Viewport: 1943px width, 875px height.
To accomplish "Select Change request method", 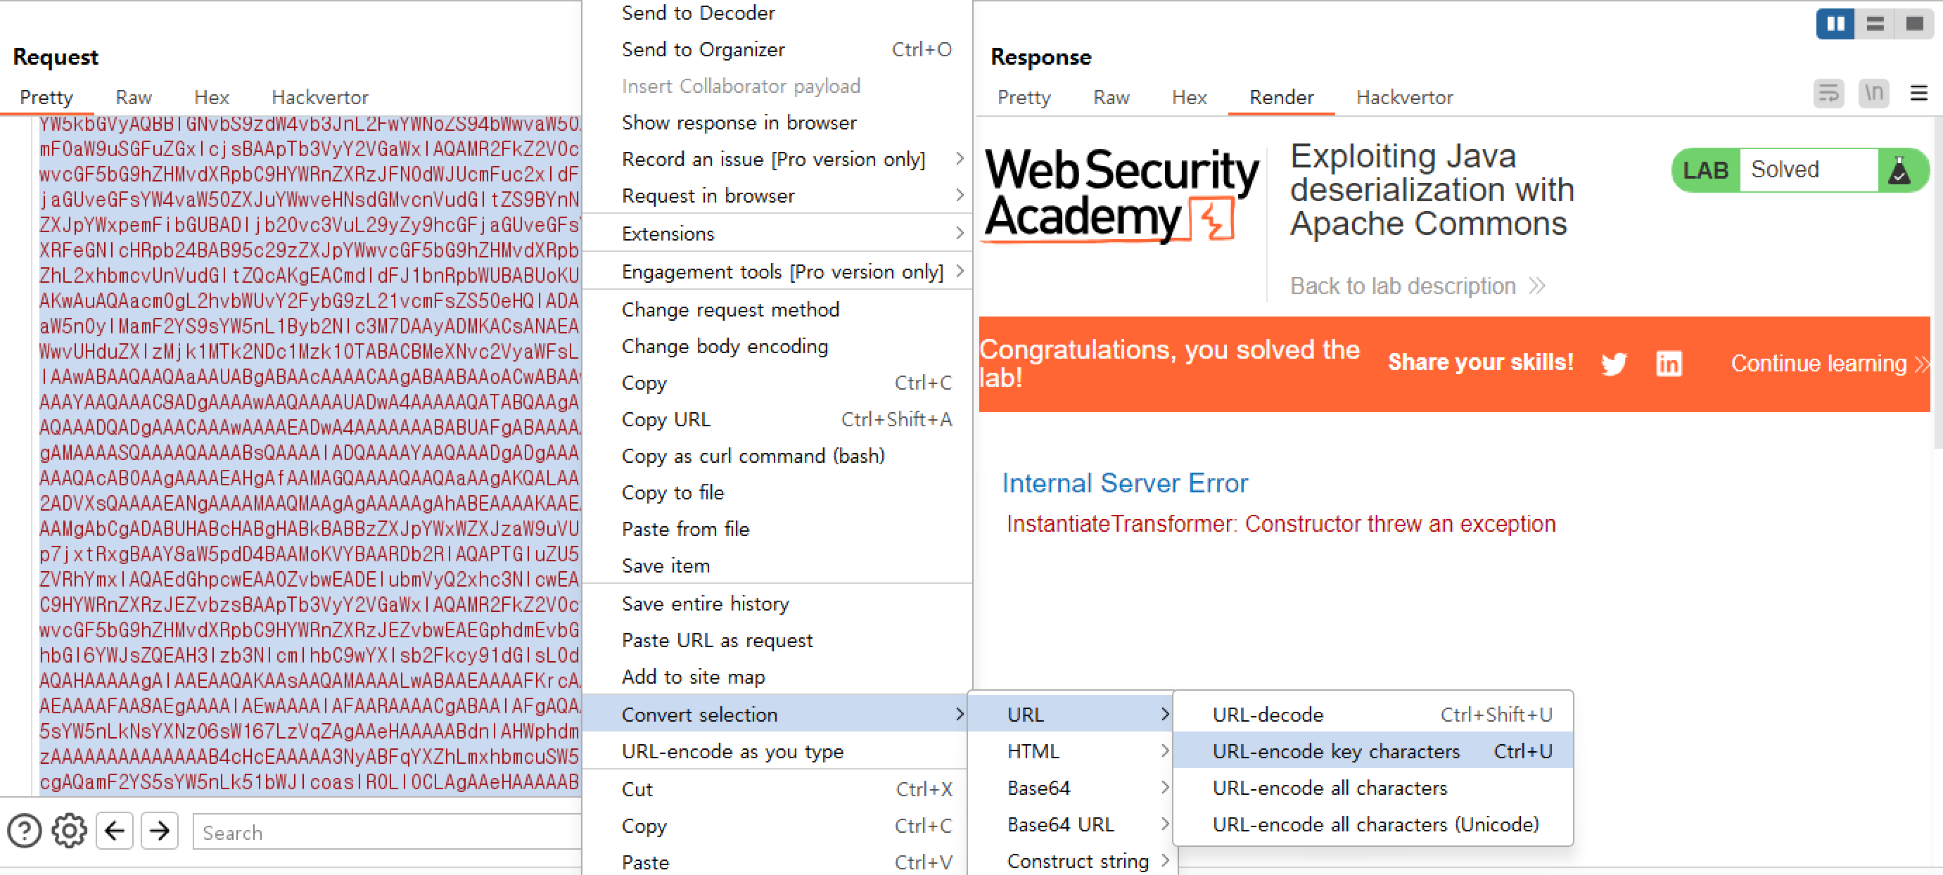I will tap(777, 309).
